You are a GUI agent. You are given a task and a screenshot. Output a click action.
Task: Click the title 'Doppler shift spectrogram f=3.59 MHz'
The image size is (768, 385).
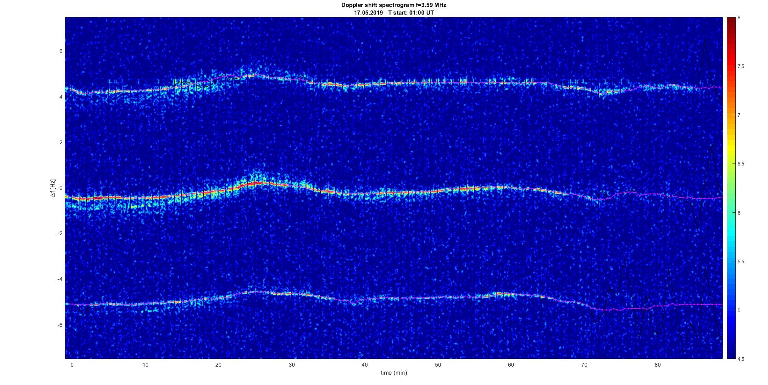[x=394, y=5]
